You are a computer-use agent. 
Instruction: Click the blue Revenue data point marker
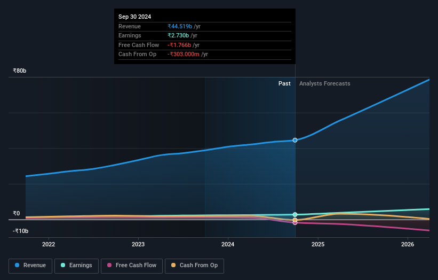pos(295,140)
